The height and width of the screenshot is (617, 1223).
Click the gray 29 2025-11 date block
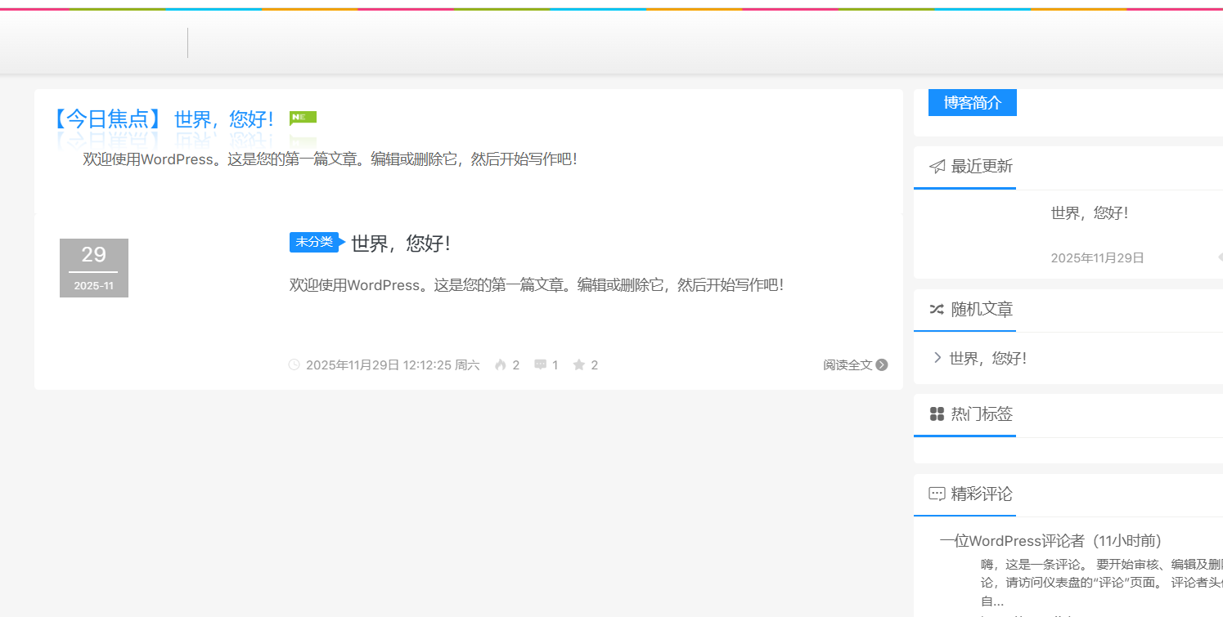click(x=93, y=267)
